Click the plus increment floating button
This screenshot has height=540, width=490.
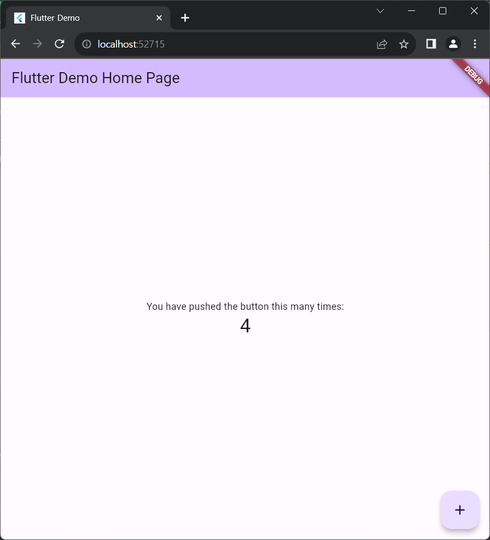pyautogui.click(x=460, y=510)
